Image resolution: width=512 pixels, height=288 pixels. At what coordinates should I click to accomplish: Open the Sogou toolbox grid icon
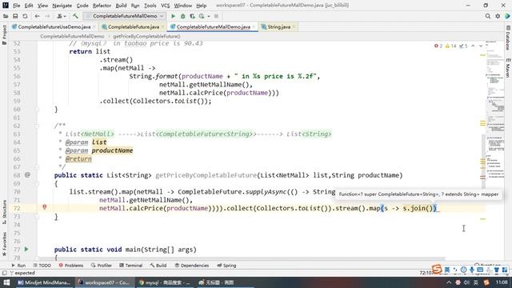click(x=505, y=270)
